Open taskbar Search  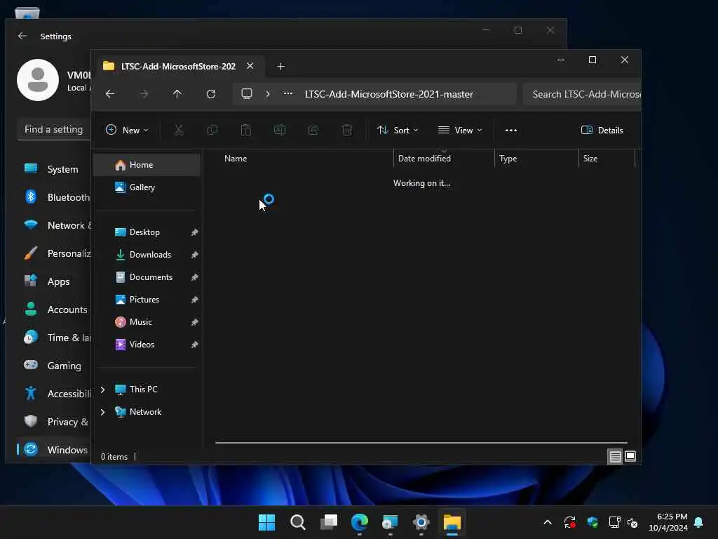tap(297, 522)
